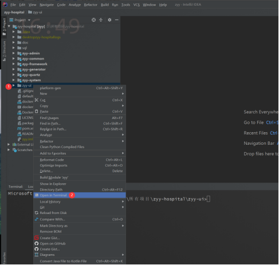Choose Show in Explorer
Viewport: 279px width, 265px height.
point(80,184)
